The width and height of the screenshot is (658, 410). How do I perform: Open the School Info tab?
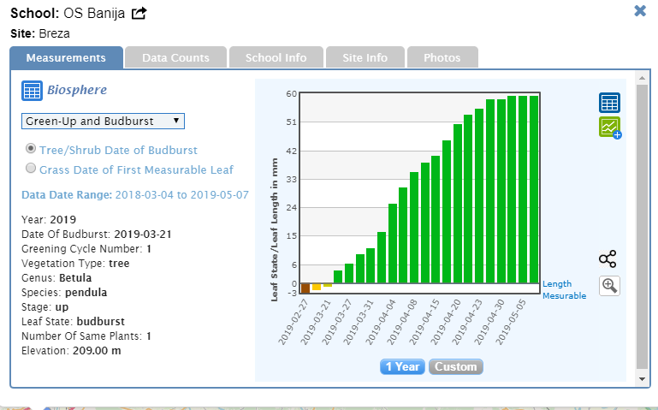point(276,57)
